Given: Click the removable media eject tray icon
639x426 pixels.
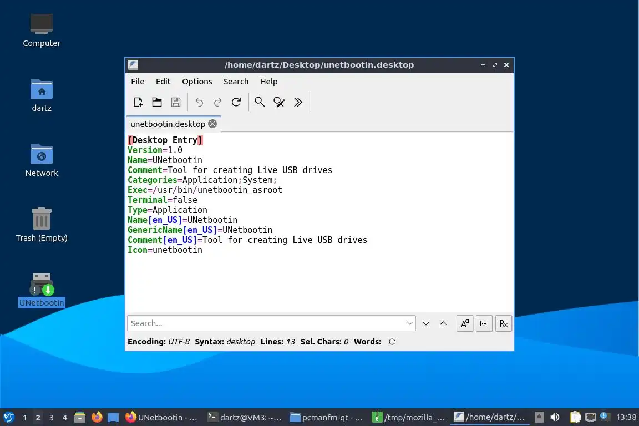Looking at the screenshot, I should coord(539,418).
